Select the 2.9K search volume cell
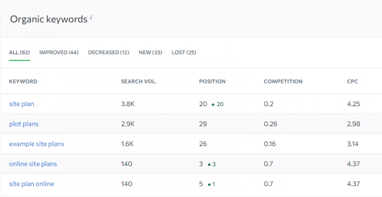The height and width of the screenshot is (197, 382). 128,124
